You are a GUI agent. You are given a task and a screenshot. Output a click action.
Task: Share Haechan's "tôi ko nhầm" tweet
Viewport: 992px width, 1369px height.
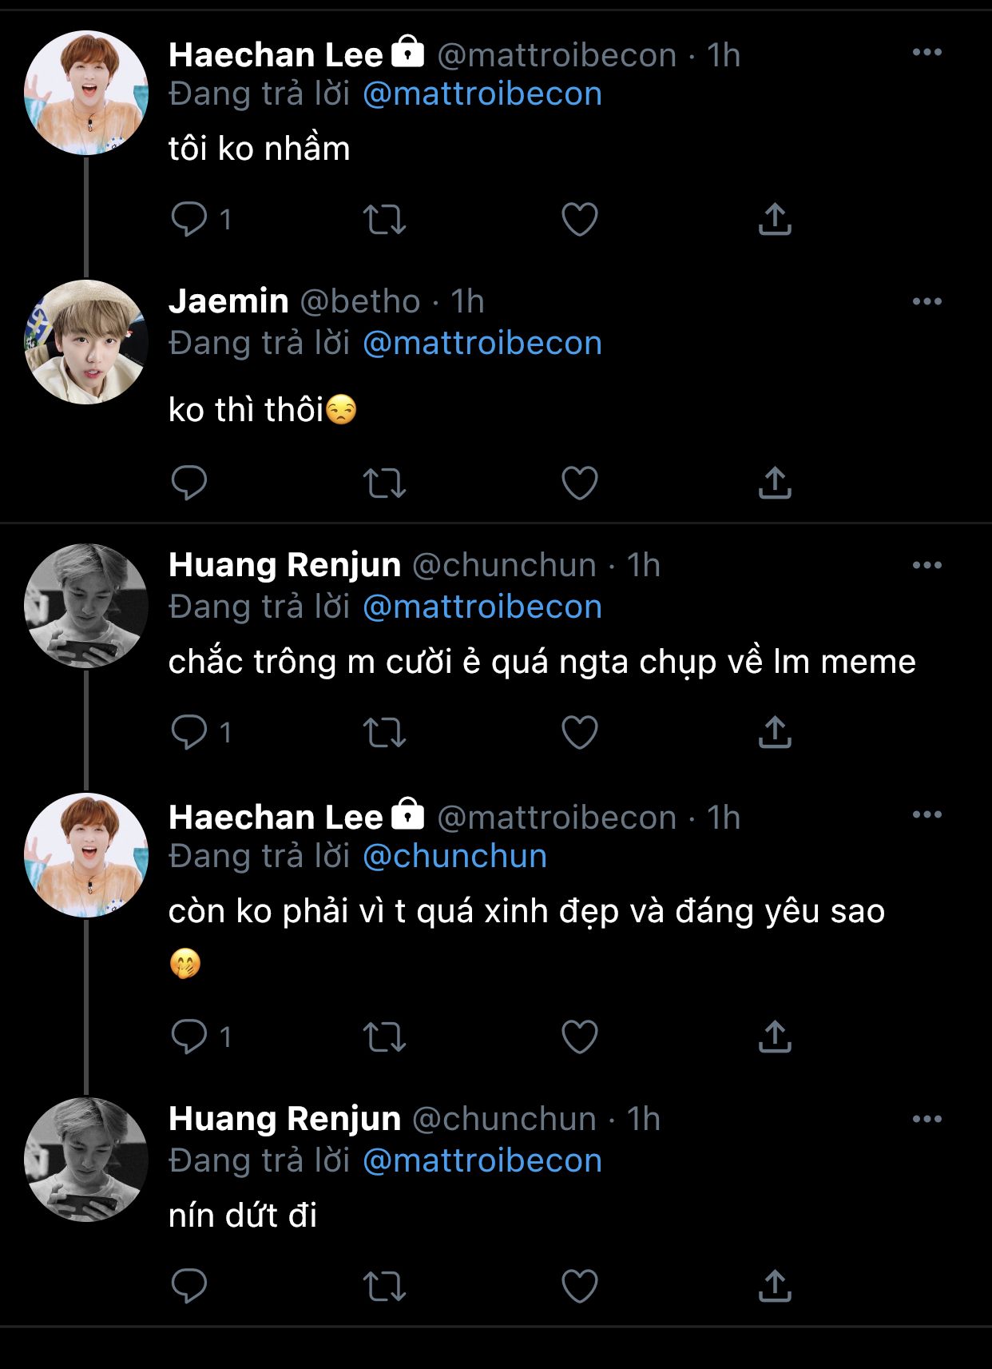click(x=774, y=219)
